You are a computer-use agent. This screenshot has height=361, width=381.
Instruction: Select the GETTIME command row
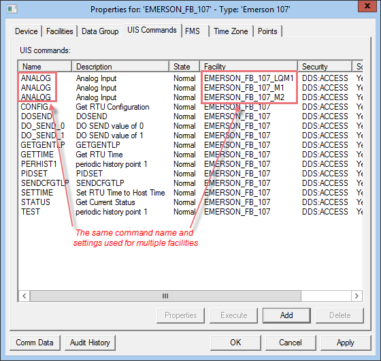pos(190,155)
